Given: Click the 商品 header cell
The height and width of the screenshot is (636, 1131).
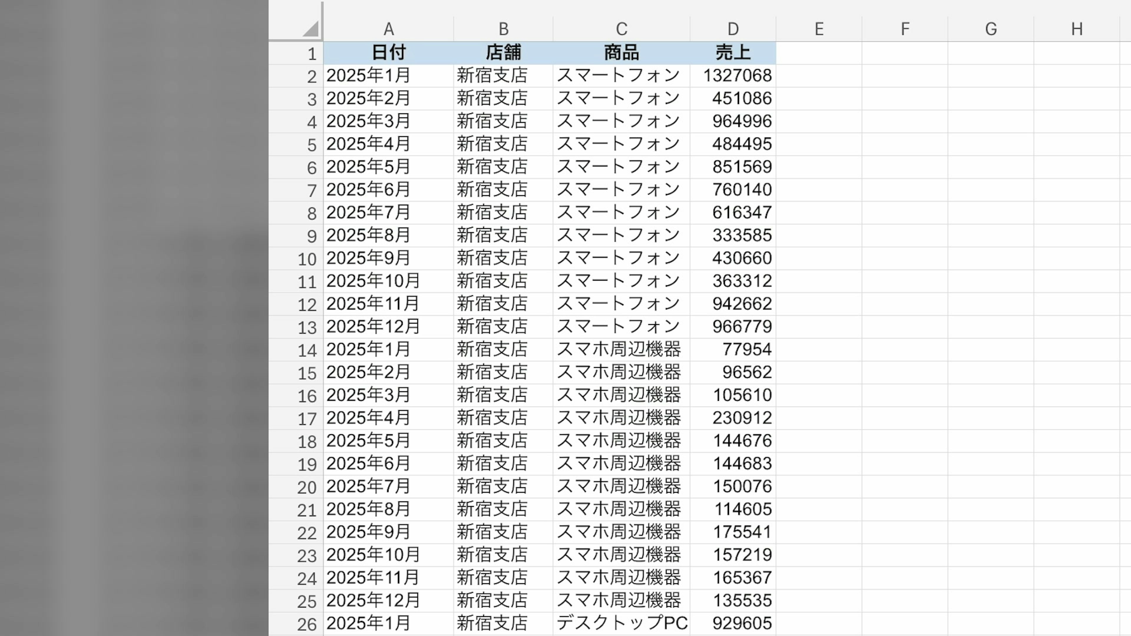Looking at the screenshot, I should pos(621,53).
